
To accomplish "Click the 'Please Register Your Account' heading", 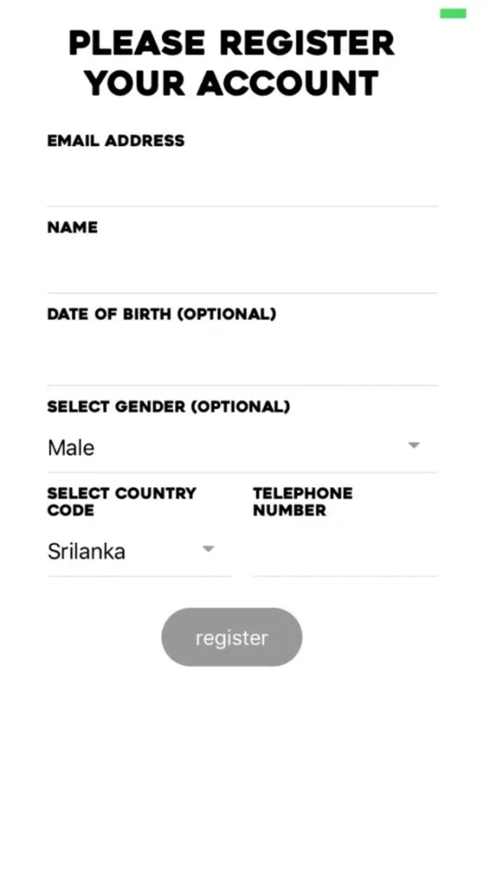I will 232,64.
